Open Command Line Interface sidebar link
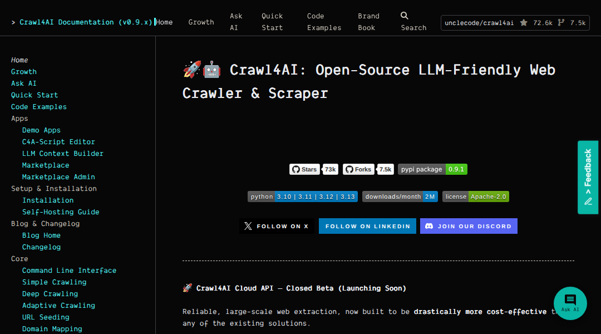 [69, 271]
